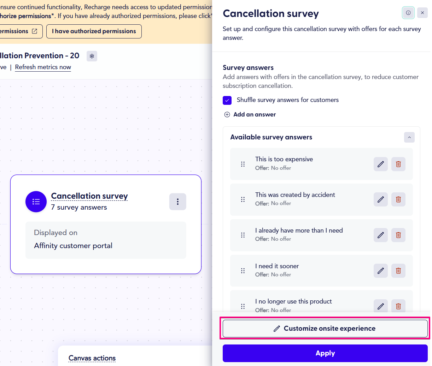
Task: Close the Cancellation survey panel
Action: [x=422, y=13]
